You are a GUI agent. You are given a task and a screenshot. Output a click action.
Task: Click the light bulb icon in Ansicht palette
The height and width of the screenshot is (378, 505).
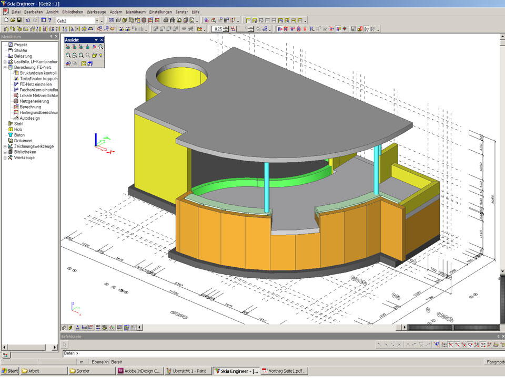coord(100,55)
